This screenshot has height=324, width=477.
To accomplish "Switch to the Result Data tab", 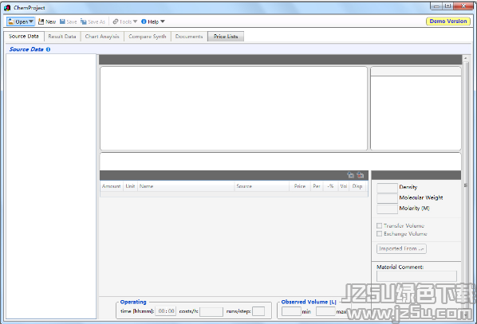I will point(62,37).
